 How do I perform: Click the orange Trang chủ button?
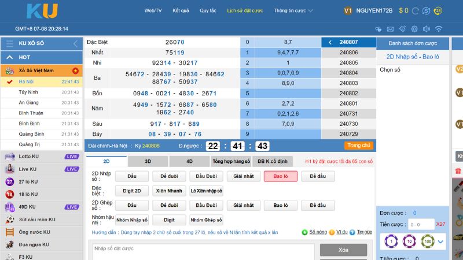tap(358, 146)
